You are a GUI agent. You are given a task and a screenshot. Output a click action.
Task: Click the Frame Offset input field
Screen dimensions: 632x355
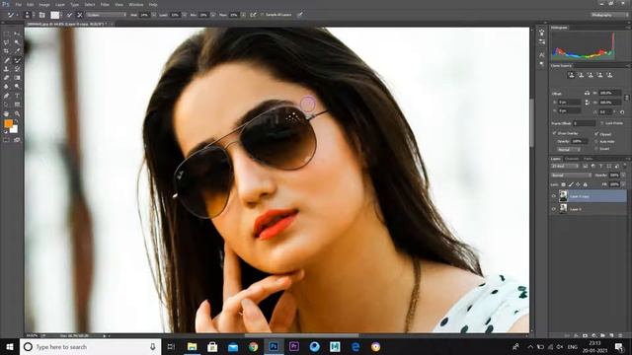(584, 123)
